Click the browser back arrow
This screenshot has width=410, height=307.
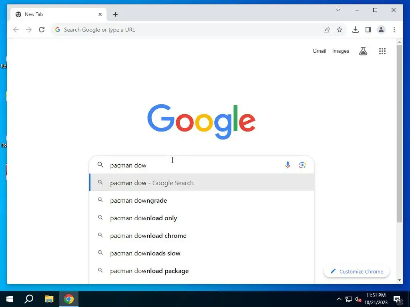coord(16,30)
